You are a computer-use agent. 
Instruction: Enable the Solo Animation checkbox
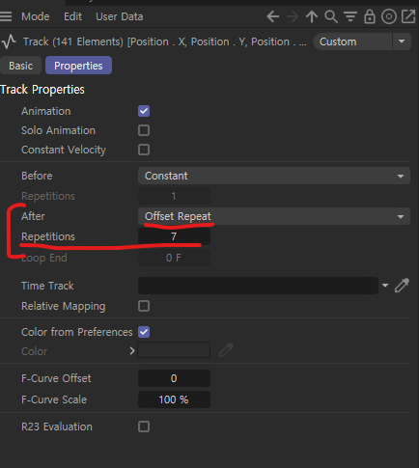tap(144, 130)
